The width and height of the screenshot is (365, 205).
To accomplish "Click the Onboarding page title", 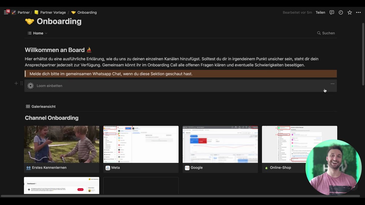I will (x=59, y=21).
